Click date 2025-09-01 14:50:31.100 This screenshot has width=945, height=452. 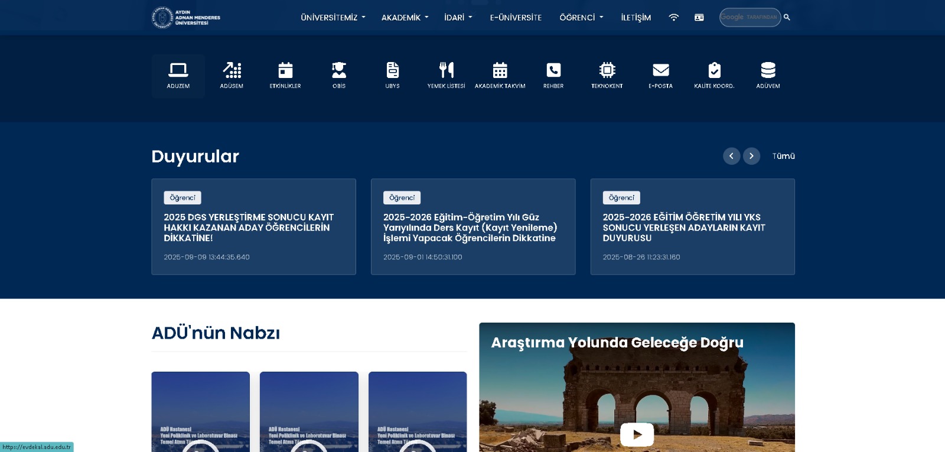coord(423,257)
